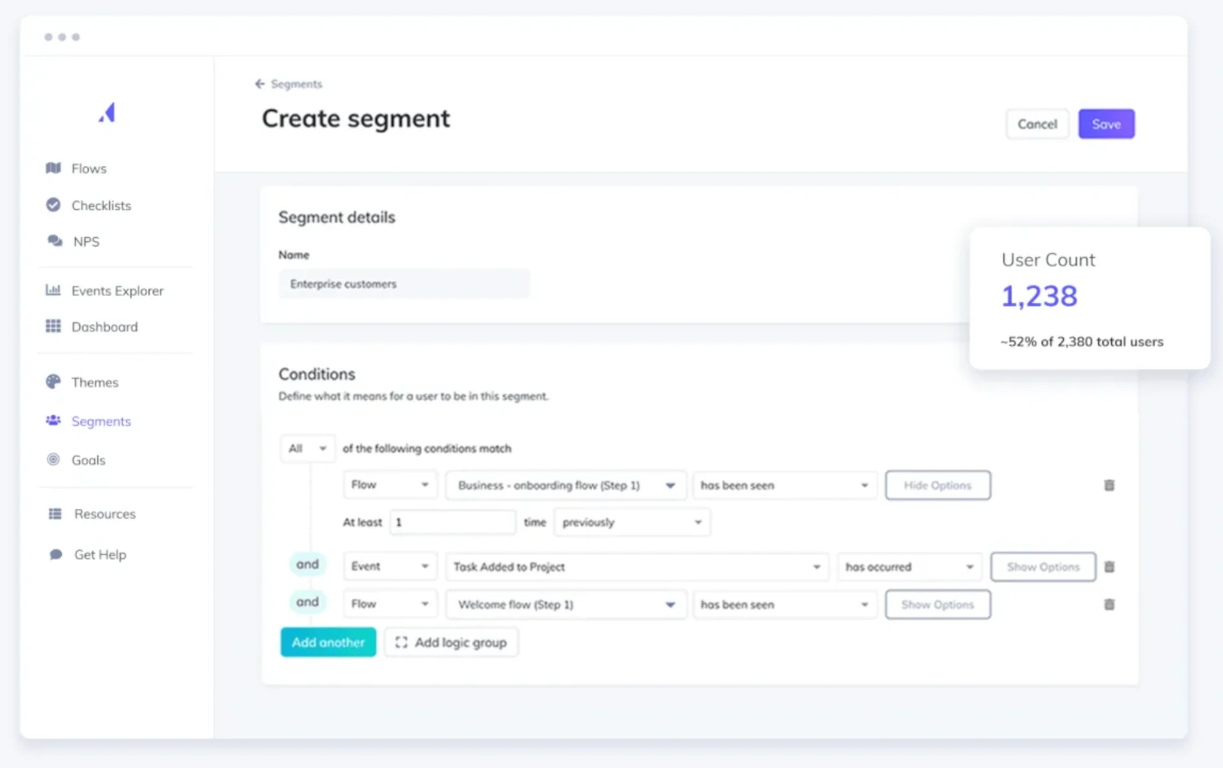Open the previously time dropdown

click(x=632, y=522)
